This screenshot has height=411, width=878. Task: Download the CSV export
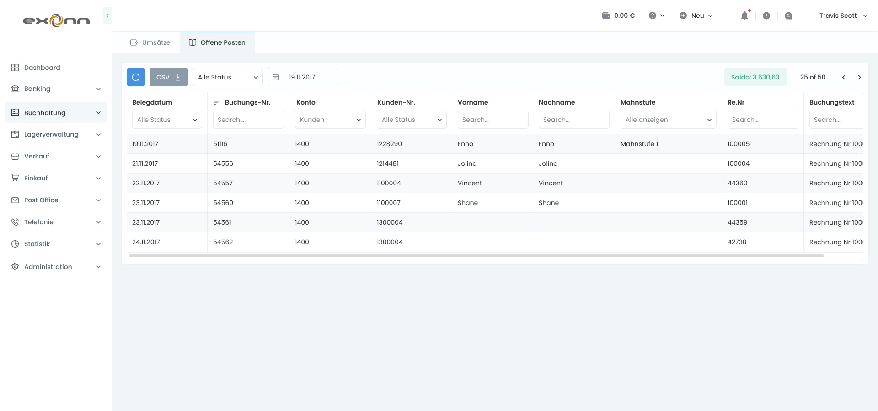click(x=169, y=77)
